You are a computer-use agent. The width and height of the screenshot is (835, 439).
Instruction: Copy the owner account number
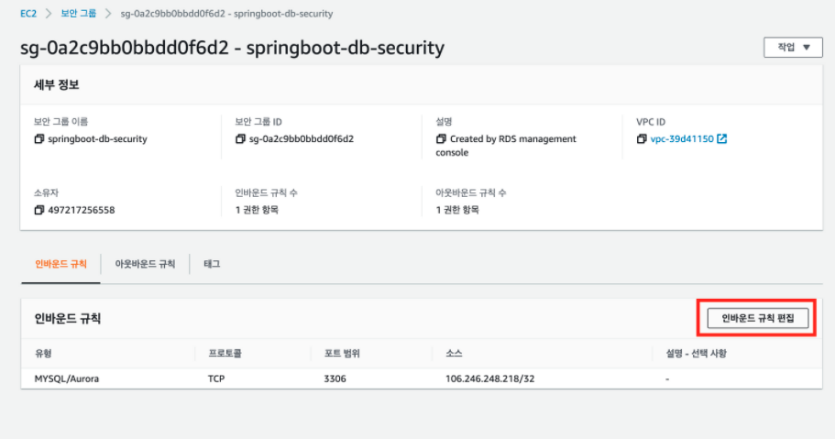[38, 210]
